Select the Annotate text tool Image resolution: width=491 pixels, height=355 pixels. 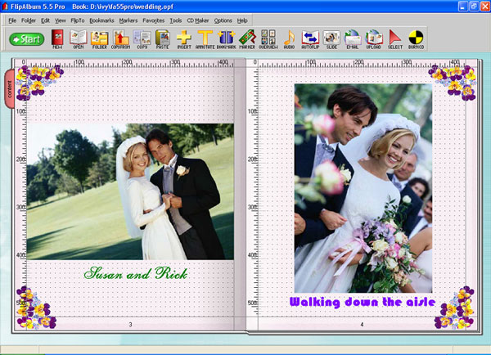click(205, 39)
